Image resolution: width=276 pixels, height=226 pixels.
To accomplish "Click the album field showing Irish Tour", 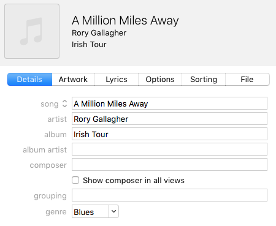I will click(169, 134).
